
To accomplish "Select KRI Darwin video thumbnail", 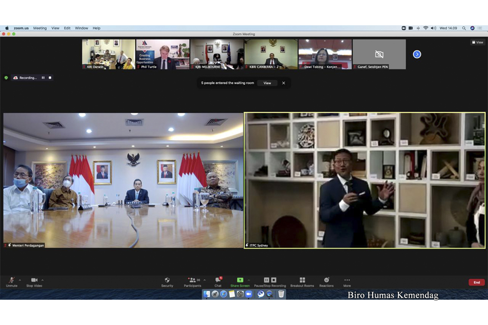I will point(109,54).
